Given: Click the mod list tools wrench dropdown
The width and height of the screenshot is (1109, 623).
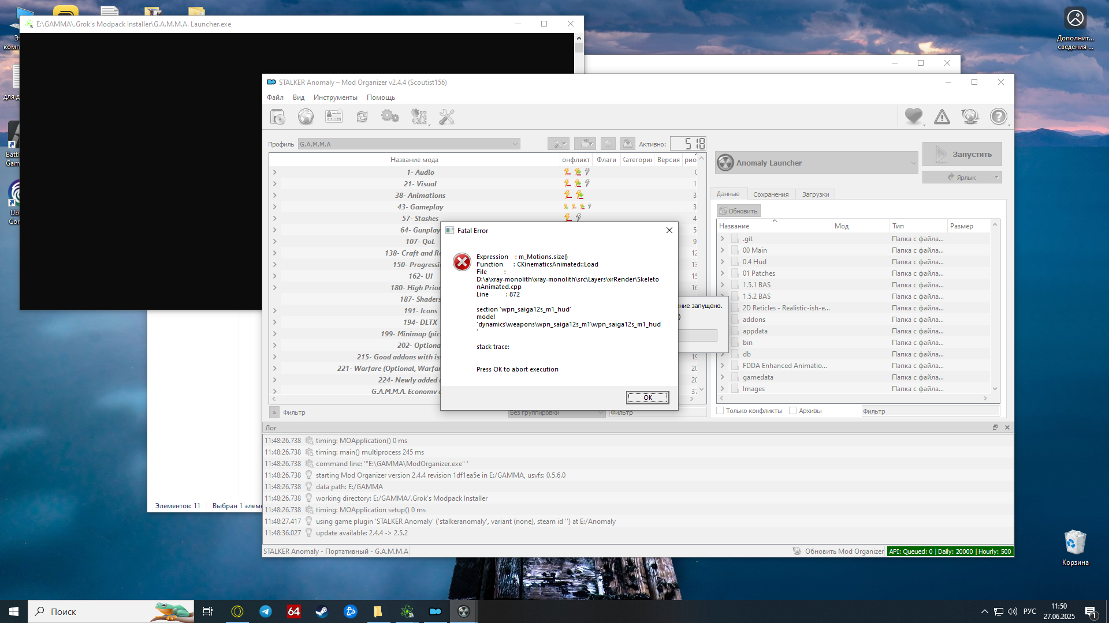Looking at the screenshot, I should (x=559, y=144).
